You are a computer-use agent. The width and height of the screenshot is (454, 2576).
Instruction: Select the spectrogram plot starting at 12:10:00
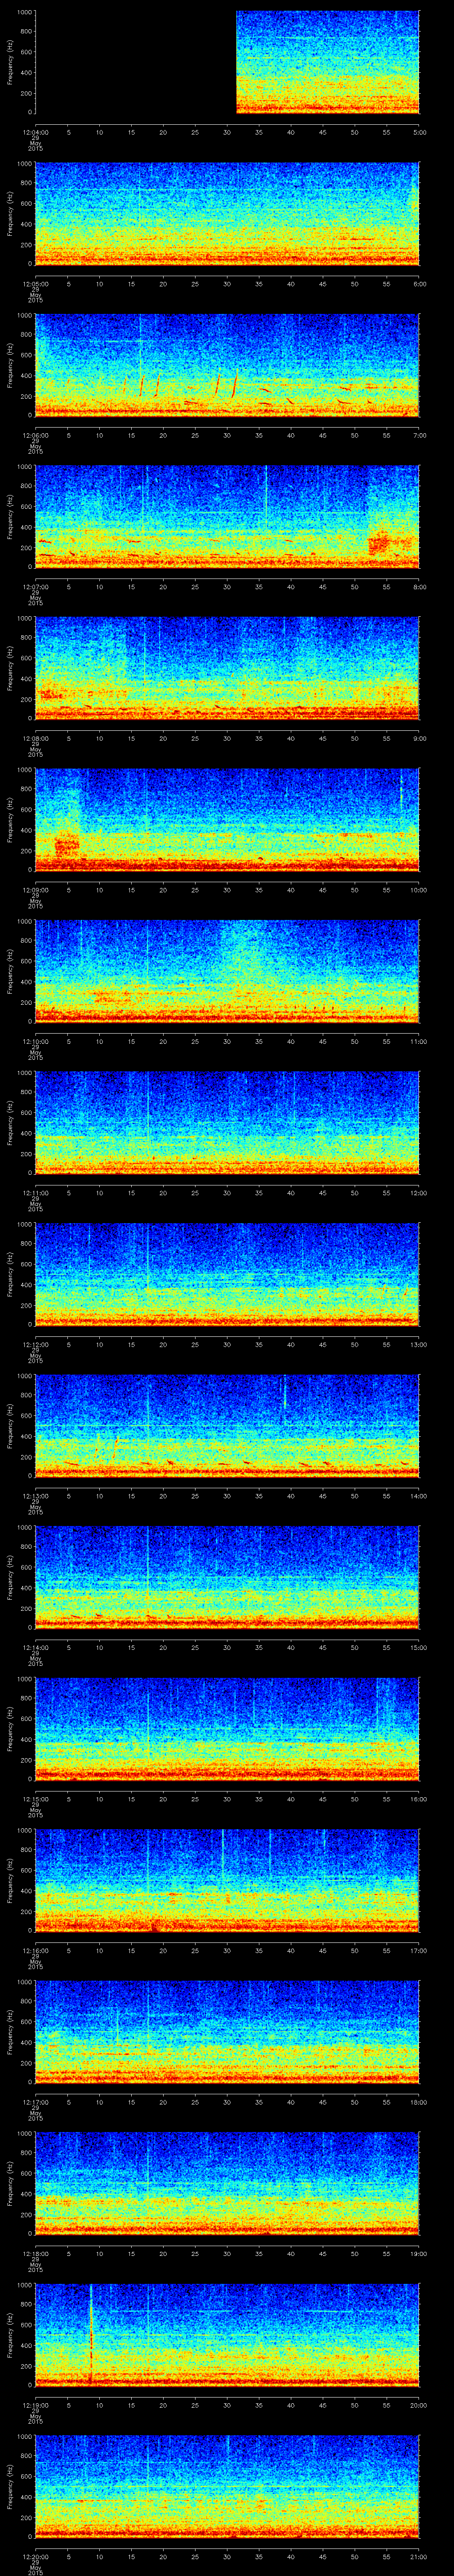click(x=227, y=971)
